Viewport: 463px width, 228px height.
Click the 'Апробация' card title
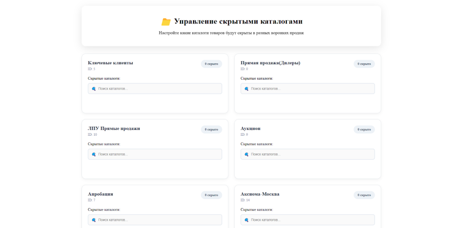(x=100, y=194)
